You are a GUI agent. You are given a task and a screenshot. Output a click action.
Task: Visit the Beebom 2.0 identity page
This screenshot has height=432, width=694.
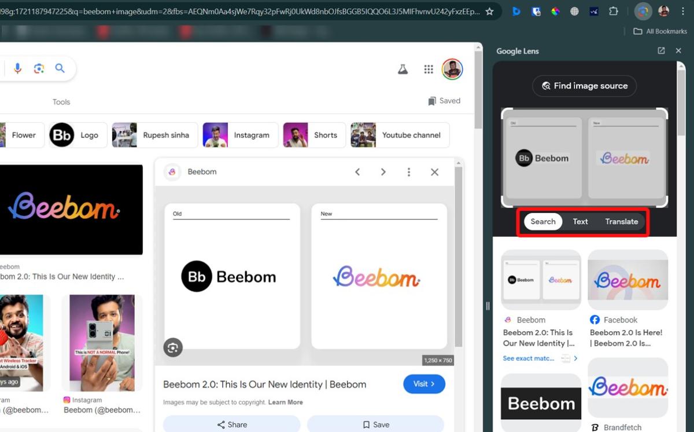(424, 384)
